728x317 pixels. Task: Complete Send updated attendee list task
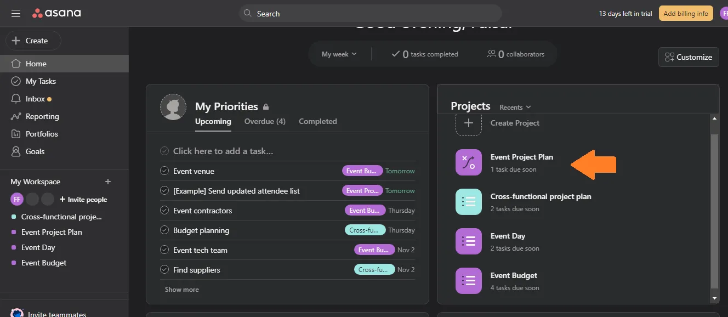[164, 191]
